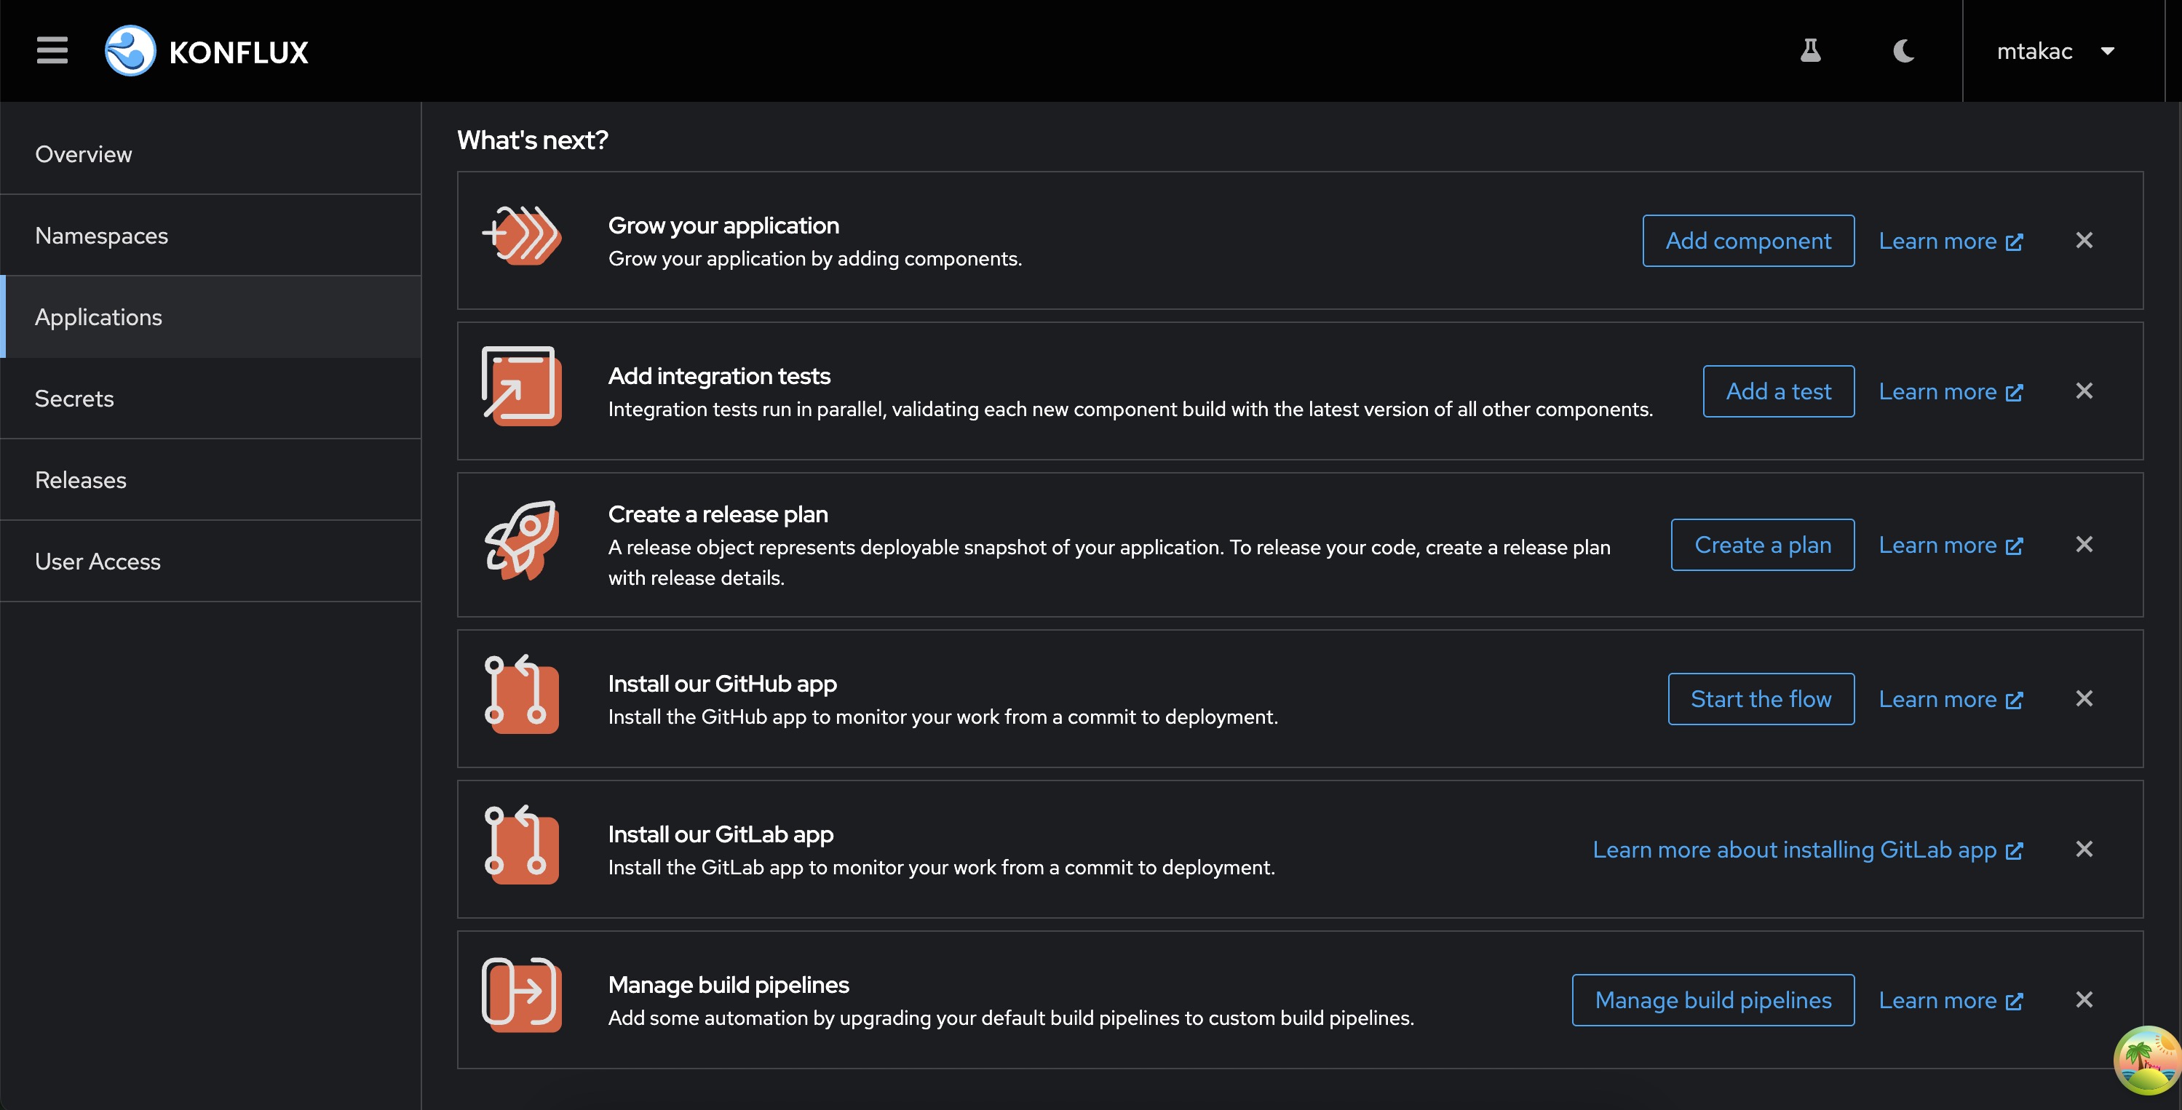Screen dimensions: 2182x1110
Task: Dismiss the Install our GitHub app card
Action: [2084, 699]
